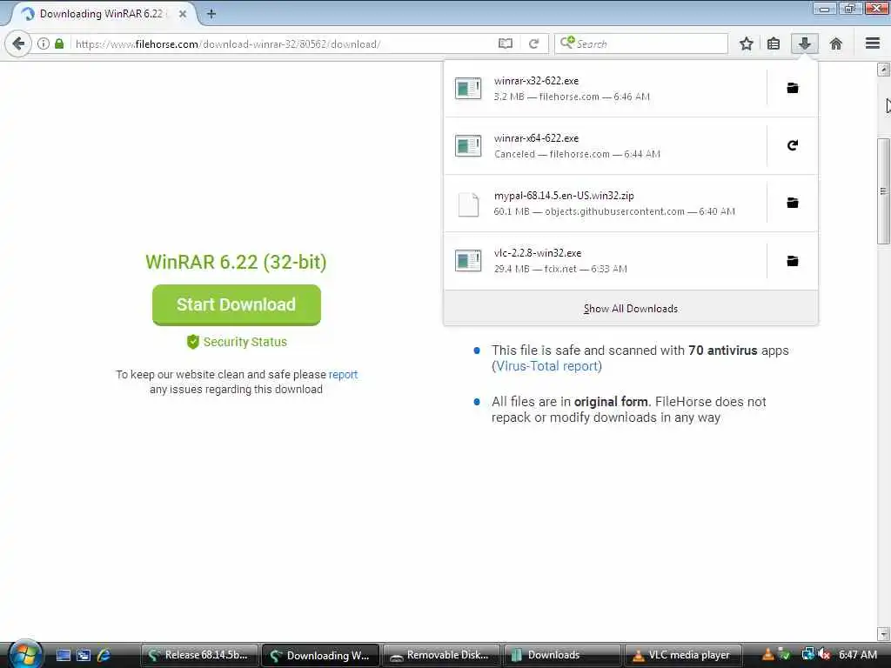Select the Downloading WinRAR 6.22 tab
The height and width of the screenshot is (668, 891).
[101, 14]
